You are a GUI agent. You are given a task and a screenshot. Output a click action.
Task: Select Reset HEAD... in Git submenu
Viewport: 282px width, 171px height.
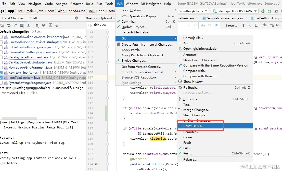215,126
